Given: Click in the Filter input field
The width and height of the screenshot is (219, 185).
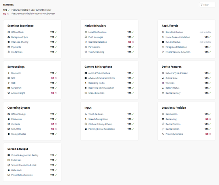Looking at the screenshot, I should pos(207,5).
